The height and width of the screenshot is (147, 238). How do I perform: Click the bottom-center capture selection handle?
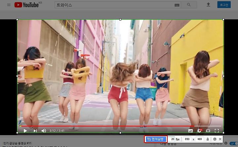(120, 133)
